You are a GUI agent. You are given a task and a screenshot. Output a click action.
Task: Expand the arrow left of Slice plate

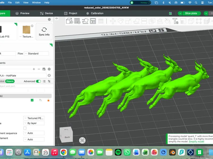[x=180, y=13]
